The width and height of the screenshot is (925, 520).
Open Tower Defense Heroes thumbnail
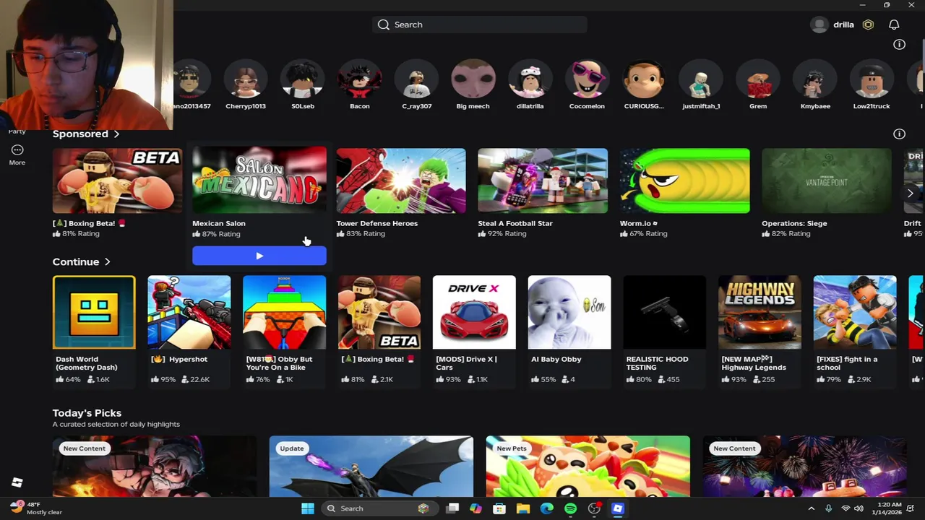click(x=401, y=181)
